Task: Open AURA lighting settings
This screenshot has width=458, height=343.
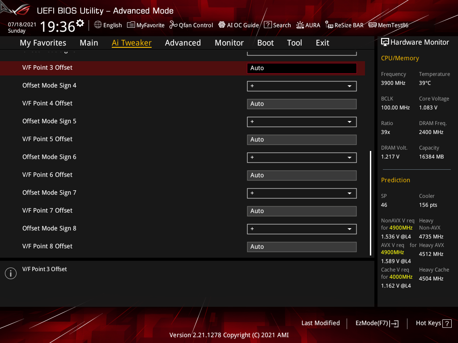Action: (308, 25)
